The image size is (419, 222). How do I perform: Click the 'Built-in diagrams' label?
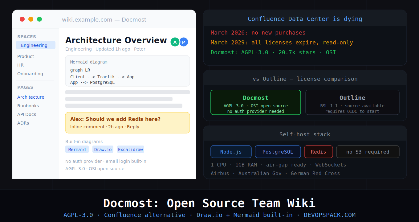click(x=84, y=142)
